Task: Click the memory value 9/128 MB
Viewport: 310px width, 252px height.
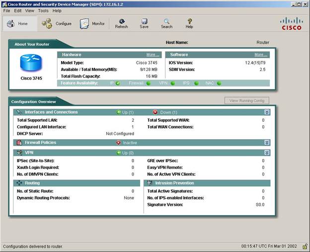Action: 149,70
